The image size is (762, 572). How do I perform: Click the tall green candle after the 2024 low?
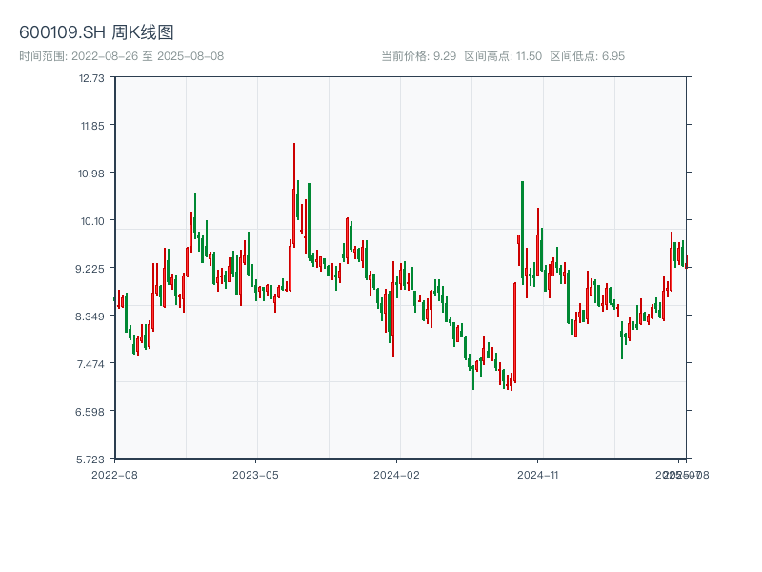pos(522,233)
